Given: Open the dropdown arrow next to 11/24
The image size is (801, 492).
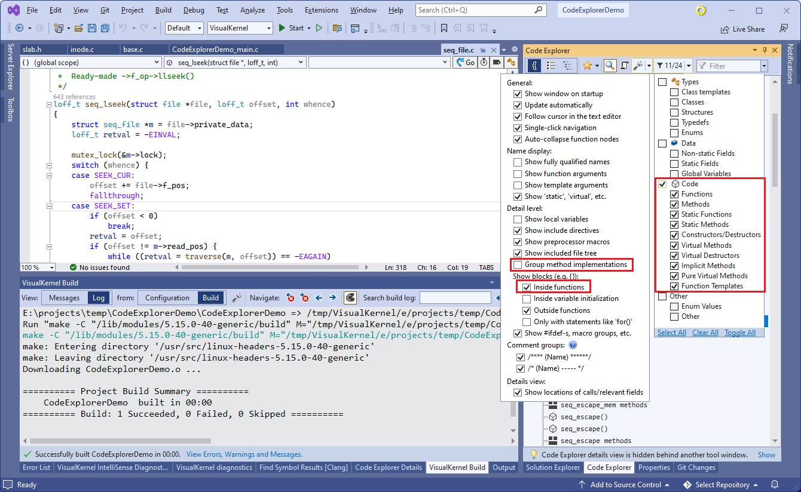Looking at the screenshot, I should [689, 66].
